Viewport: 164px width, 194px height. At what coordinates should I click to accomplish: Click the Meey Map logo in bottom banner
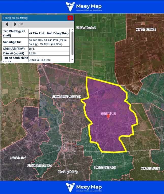[x=82, y=187]
